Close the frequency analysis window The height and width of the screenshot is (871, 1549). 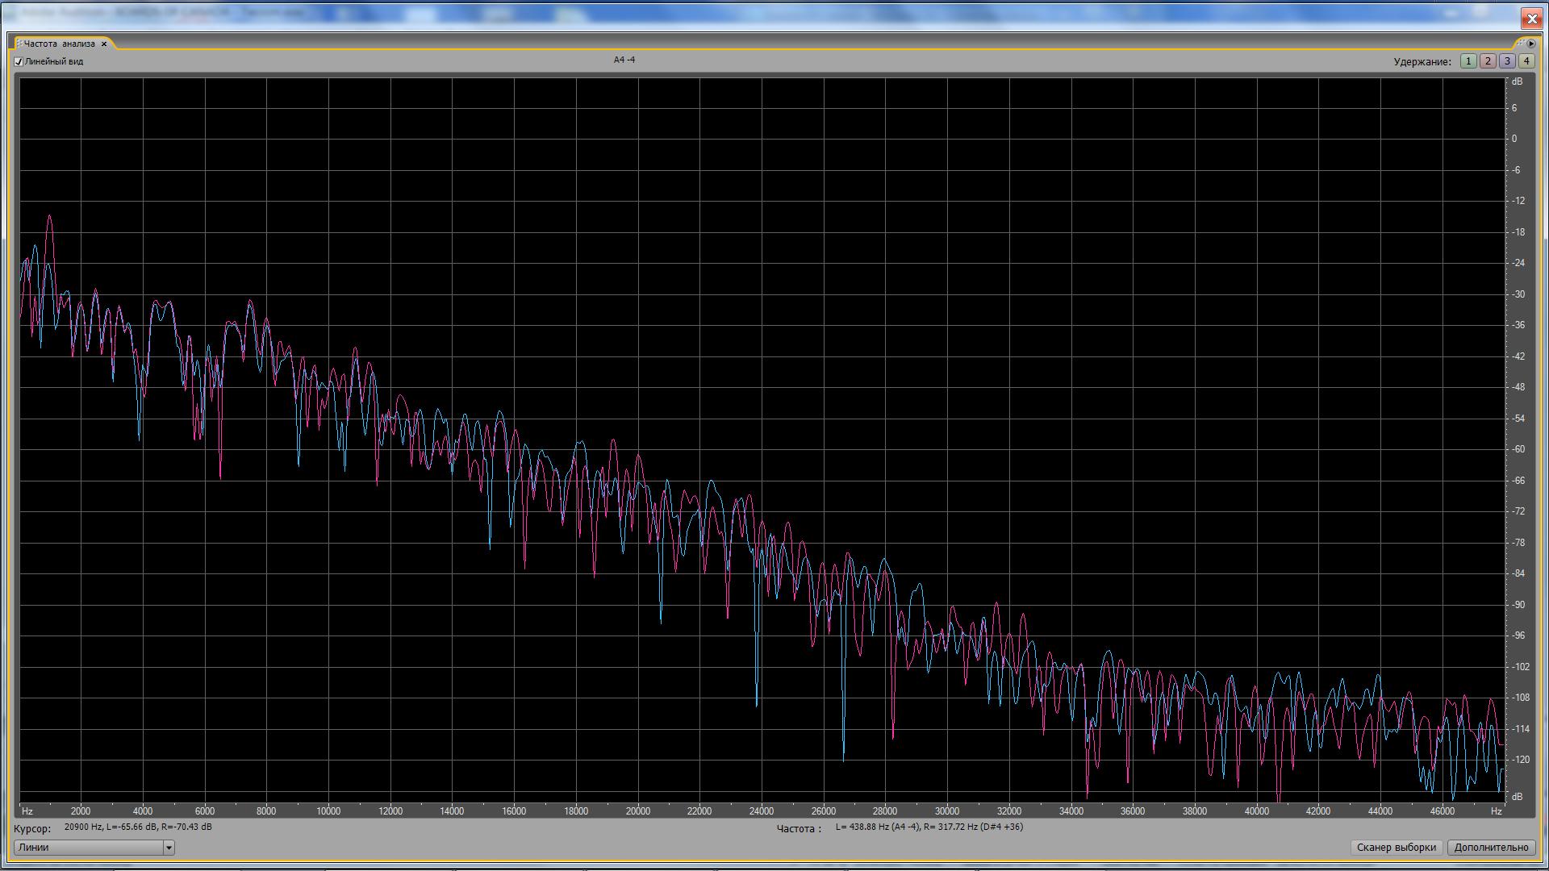[x=1531, y=19]
